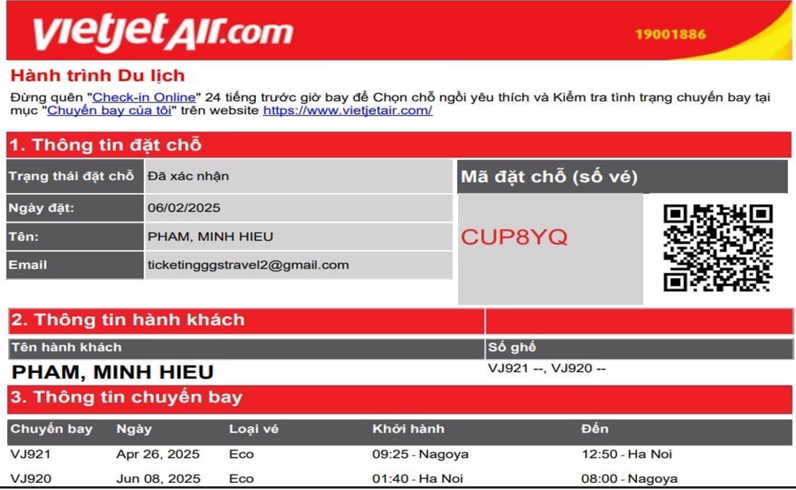Click the "1. Thông tin đặt chỗ" header
The image size is (796, 490).
(105, 145)
